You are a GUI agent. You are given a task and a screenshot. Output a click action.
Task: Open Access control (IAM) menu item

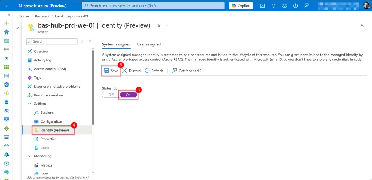(50, 69)
